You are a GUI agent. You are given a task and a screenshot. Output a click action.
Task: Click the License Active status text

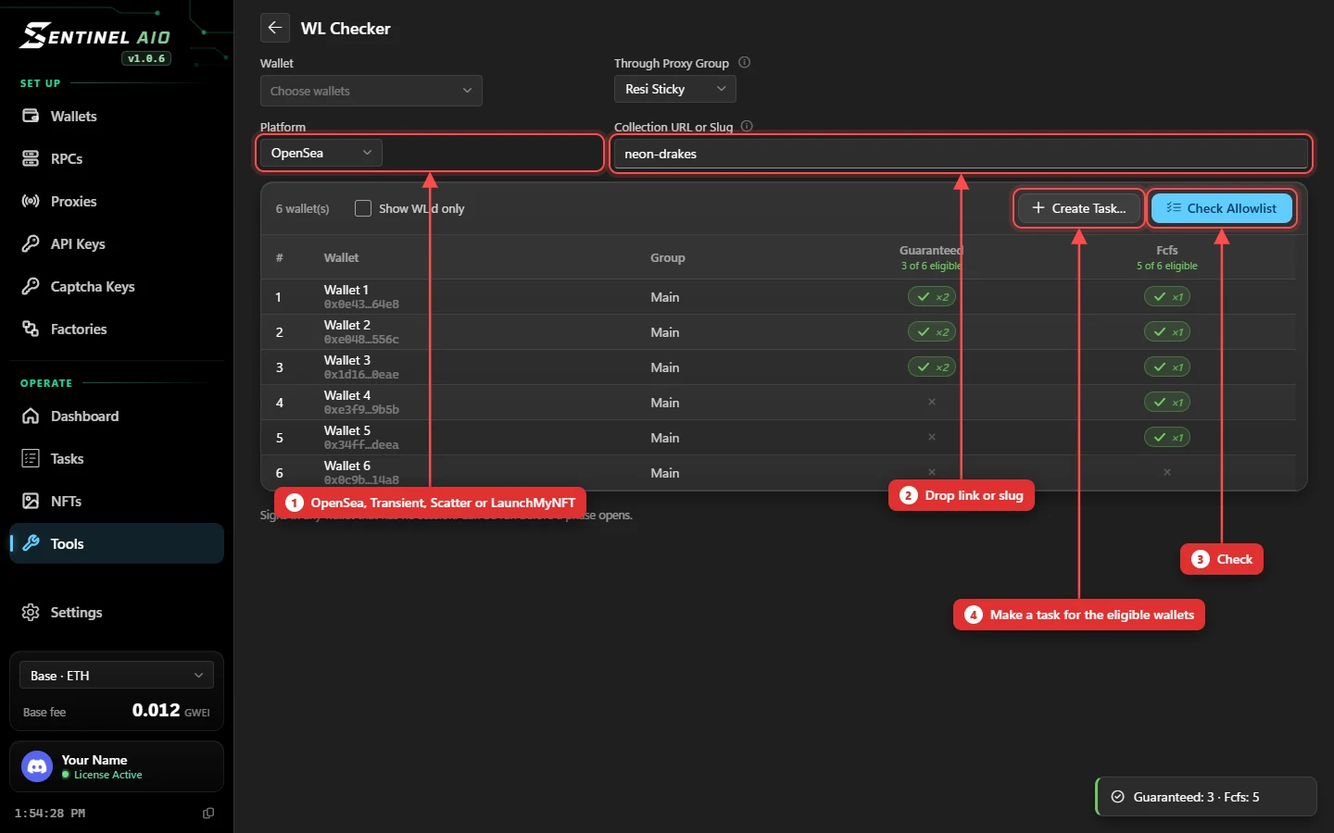(x=107, y=775)
